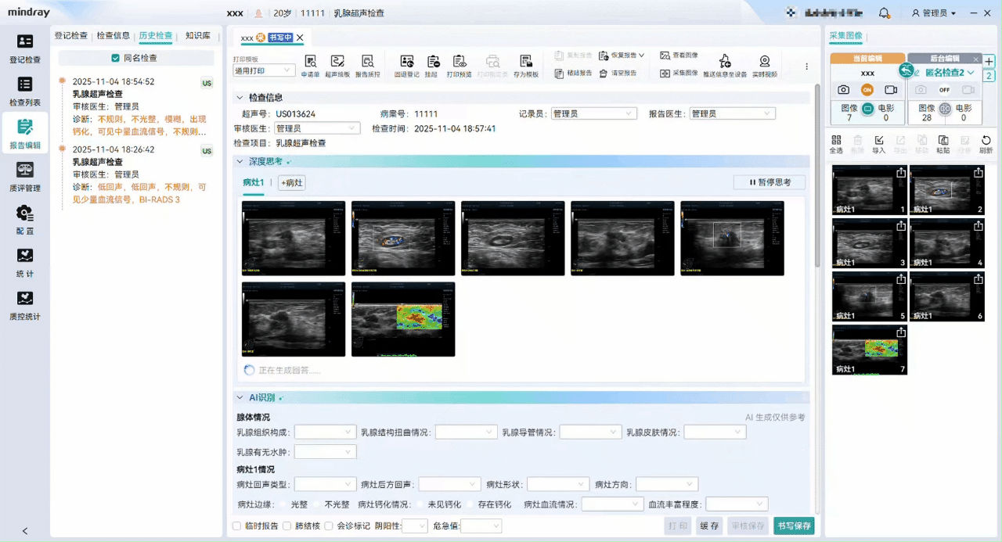Open 打印预览 print preview
This screenshot has width=1002, height=542.
459,63
